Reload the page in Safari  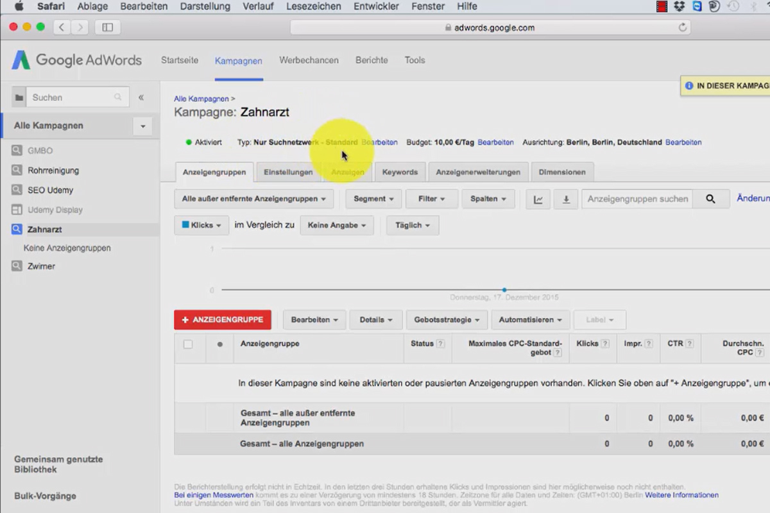coord(683,28)
